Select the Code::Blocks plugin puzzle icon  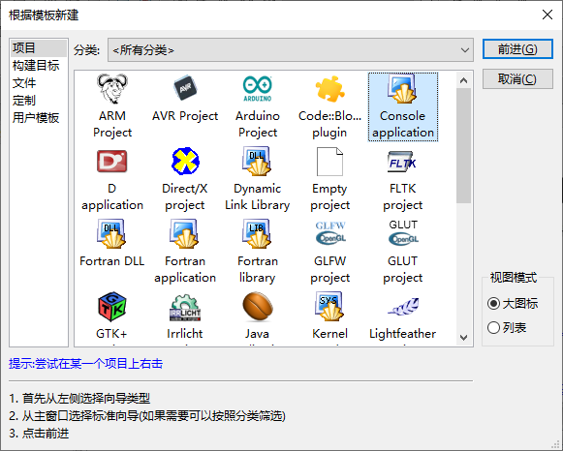tap(329, 88)
